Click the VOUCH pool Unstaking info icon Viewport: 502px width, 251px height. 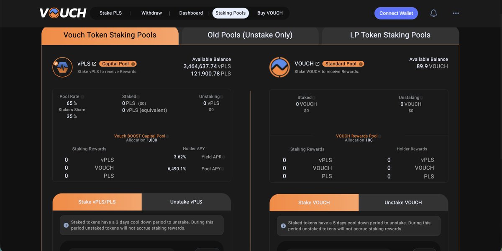pyautogui.click(x=422, y=98)
